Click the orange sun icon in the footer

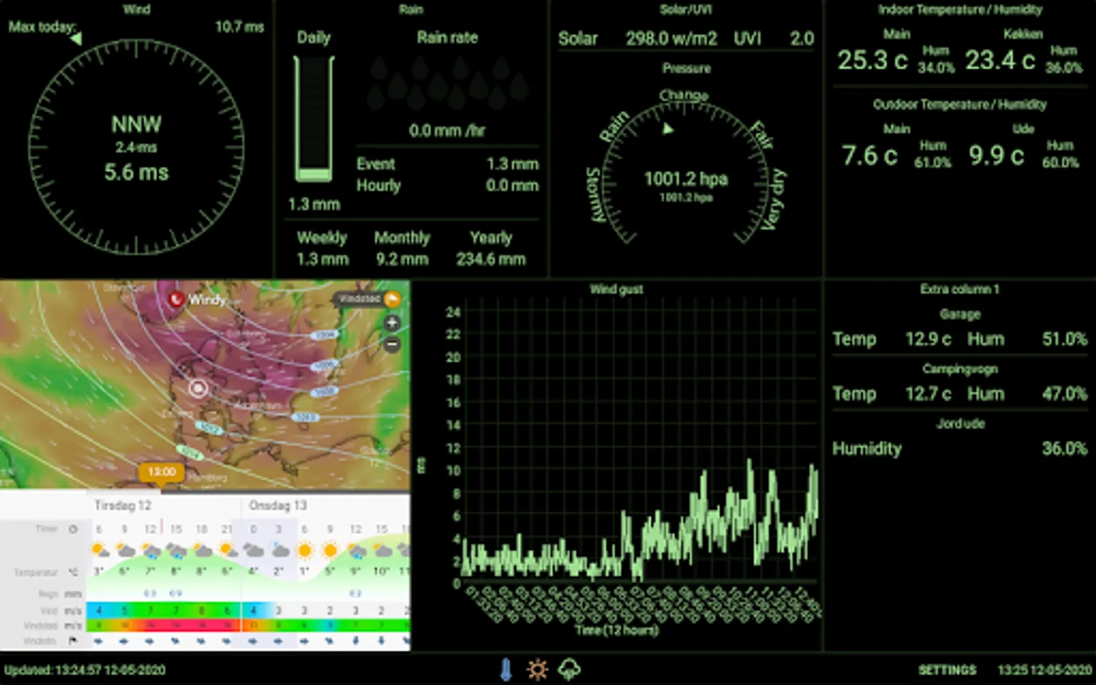click(x=537, y=669)
